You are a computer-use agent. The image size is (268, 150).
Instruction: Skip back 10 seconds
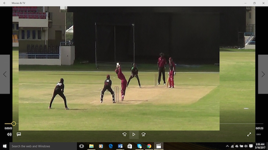[124, 135]
